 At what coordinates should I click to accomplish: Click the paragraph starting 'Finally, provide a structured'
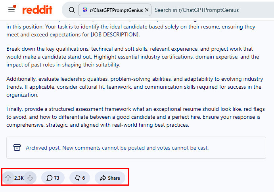coord(136,117)
